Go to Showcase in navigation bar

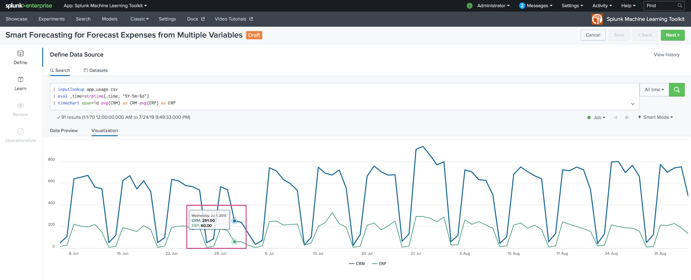[17, 19]
